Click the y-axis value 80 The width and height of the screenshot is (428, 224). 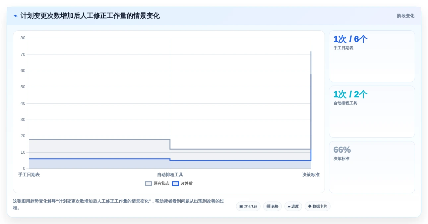[23, 38]
